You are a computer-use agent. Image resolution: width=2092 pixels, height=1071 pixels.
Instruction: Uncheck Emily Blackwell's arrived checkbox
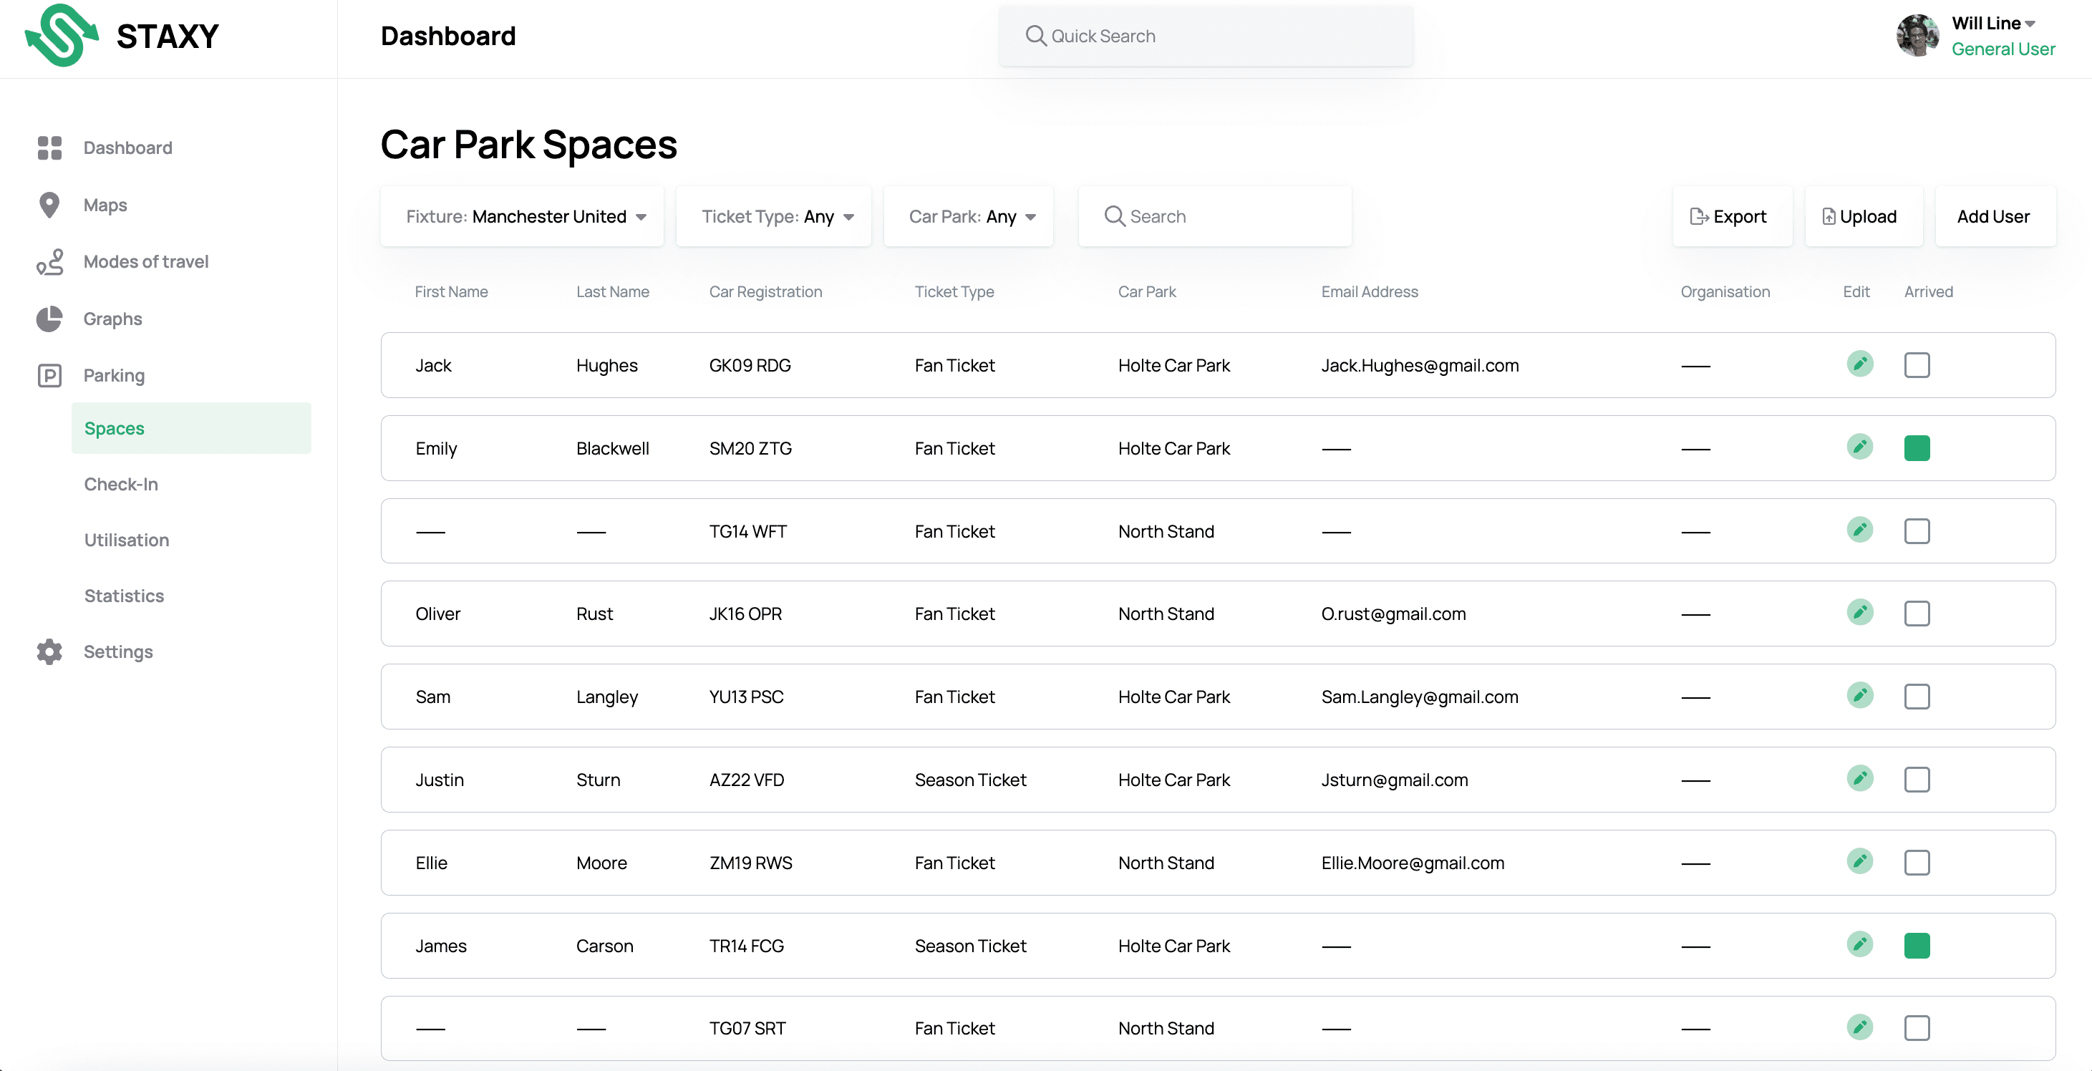click(x=1917, y=448)
